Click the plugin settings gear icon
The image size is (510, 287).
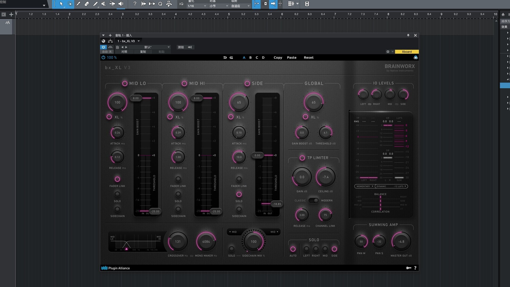pos(388,52)
